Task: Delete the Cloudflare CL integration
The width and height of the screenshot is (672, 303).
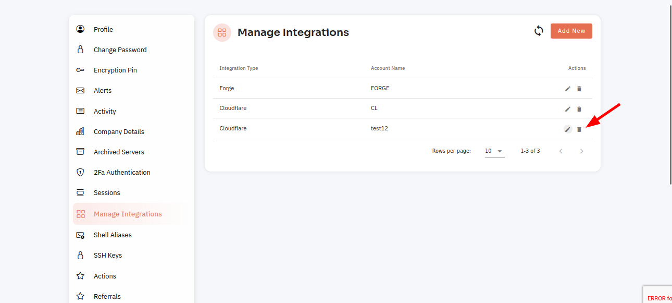Action: point(579,109)
